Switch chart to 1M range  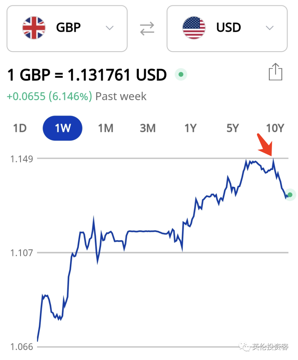(106, 128)
